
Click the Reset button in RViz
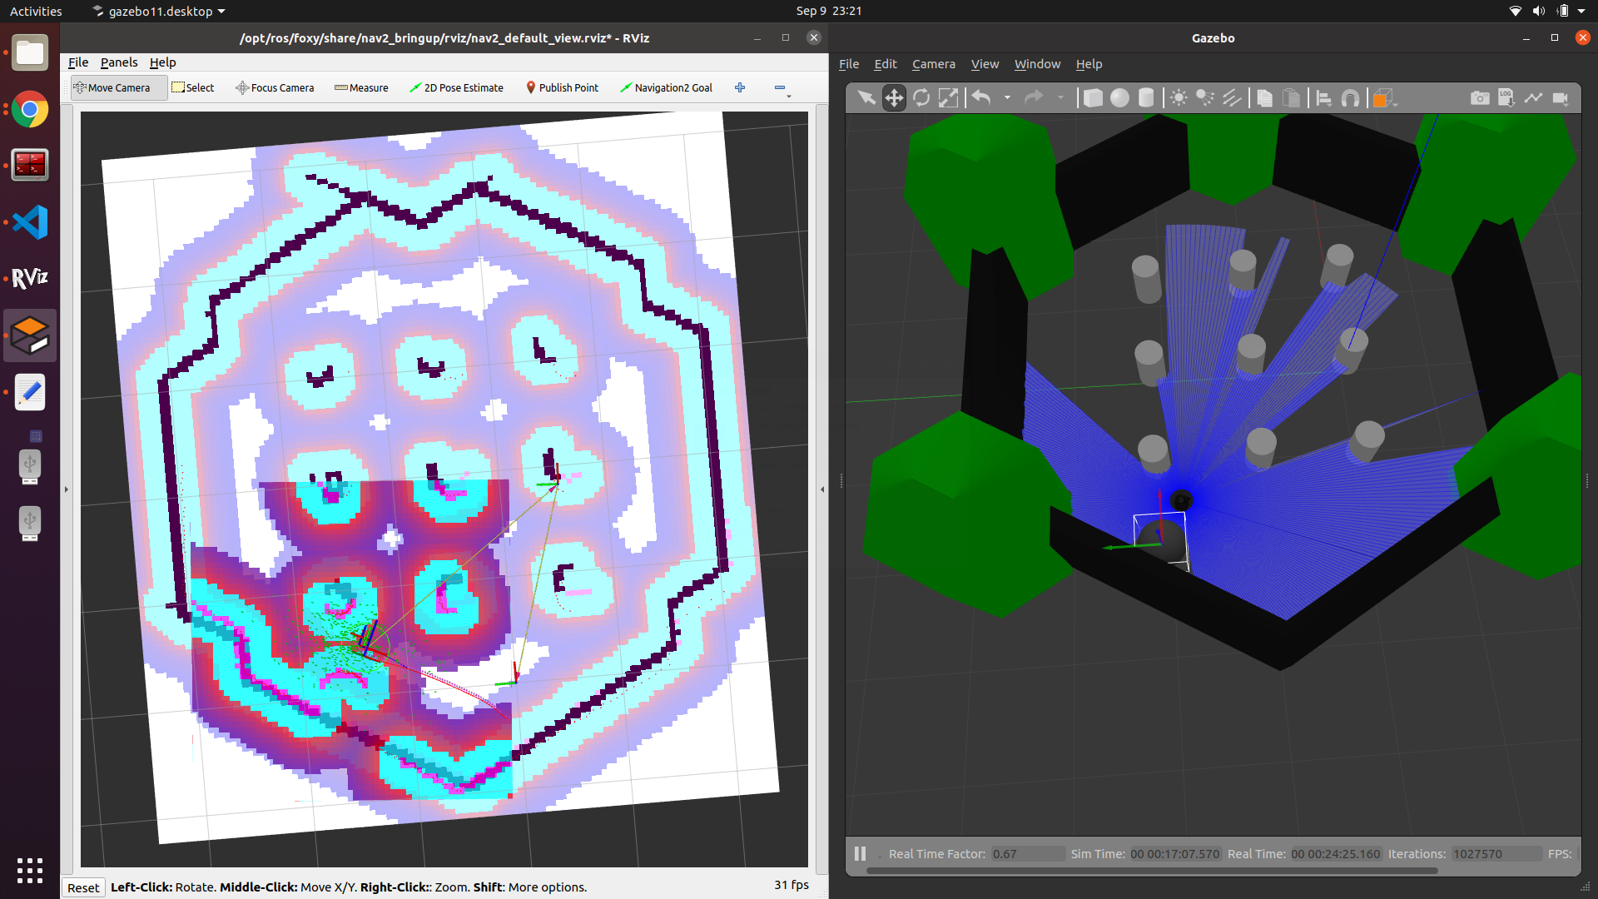click(x=83, y=887)
